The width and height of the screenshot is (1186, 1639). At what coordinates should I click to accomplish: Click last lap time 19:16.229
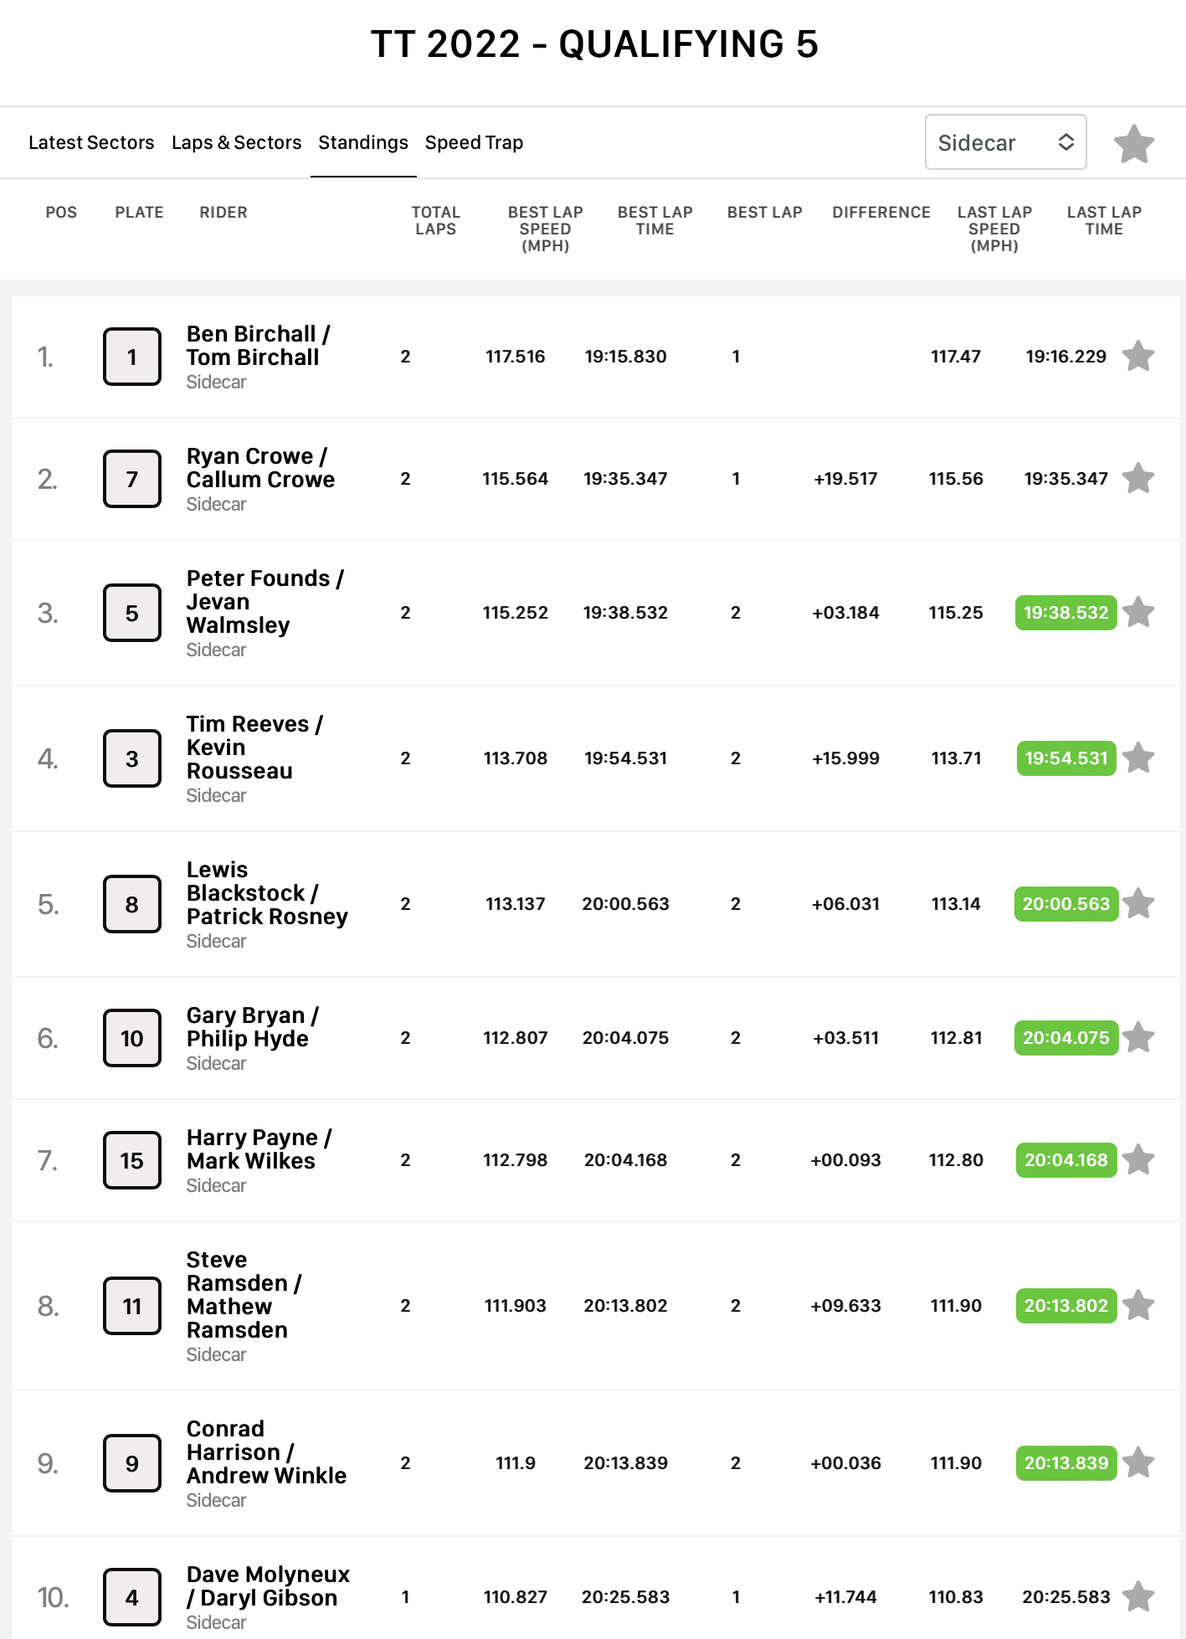(x=1065, y=357)
